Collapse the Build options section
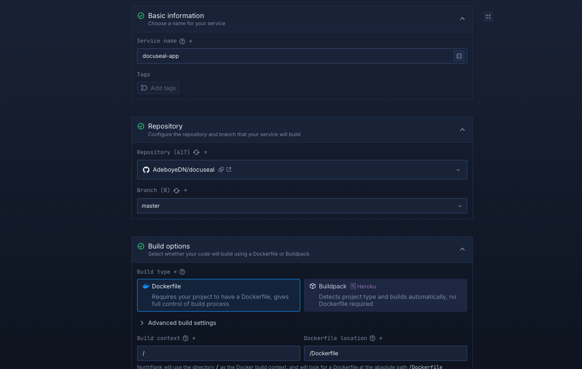This screenshot has width=582, height=369. [462, 249]
